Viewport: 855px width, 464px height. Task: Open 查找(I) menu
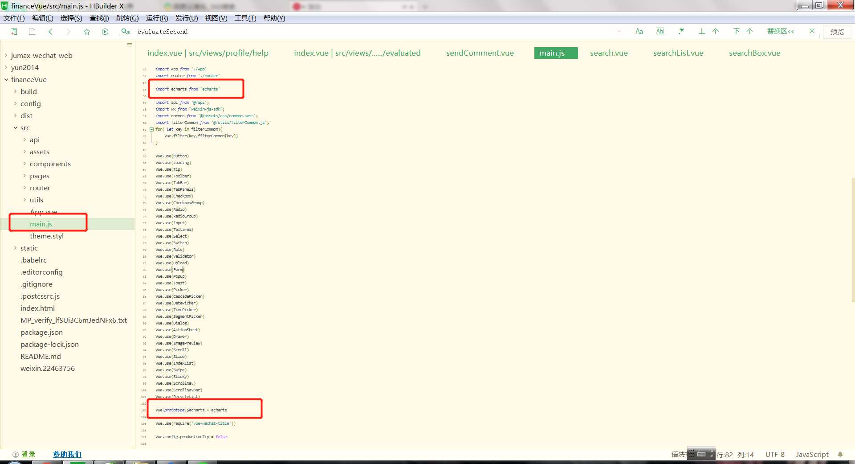(x=99, y=18)
